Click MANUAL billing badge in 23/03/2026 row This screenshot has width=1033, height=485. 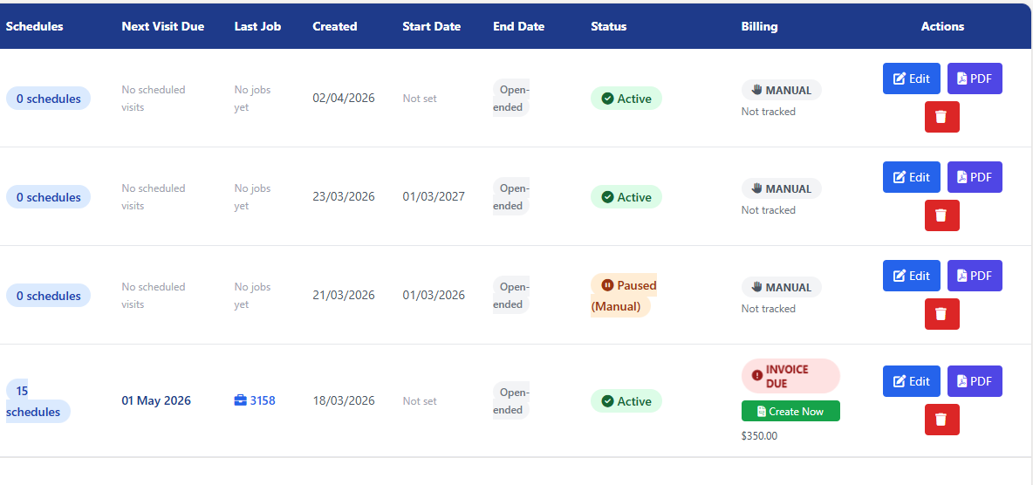782,188
